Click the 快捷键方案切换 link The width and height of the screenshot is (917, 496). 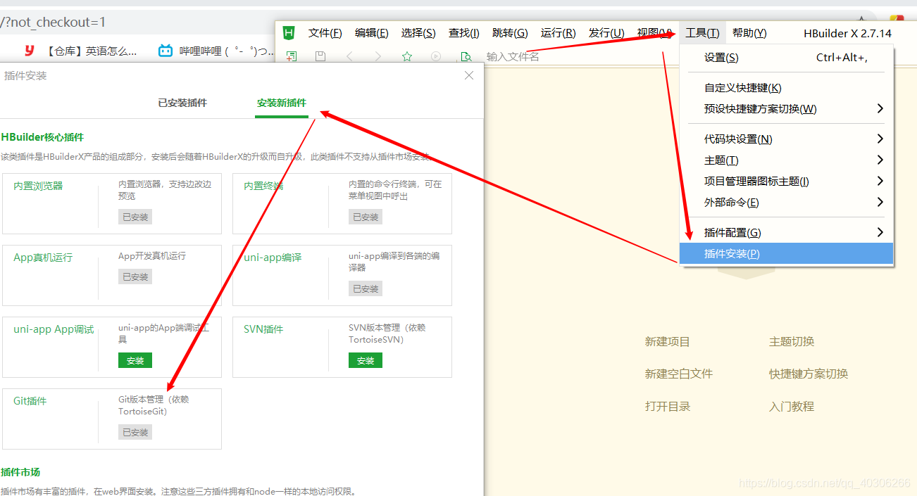click(x=809, y=374)
